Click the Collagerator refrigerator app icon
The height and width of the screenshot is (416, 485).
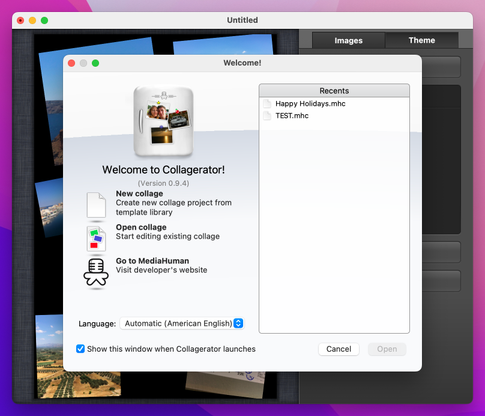click(x=163, y=121)
